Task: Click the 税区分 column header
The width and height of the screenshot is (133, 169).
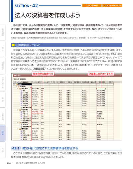Action: tap(69, 82)
